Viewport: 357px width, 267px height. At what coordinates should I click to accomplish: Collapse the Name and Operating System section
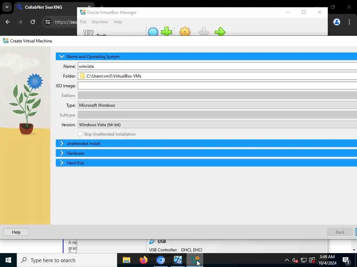pos(61,57)
